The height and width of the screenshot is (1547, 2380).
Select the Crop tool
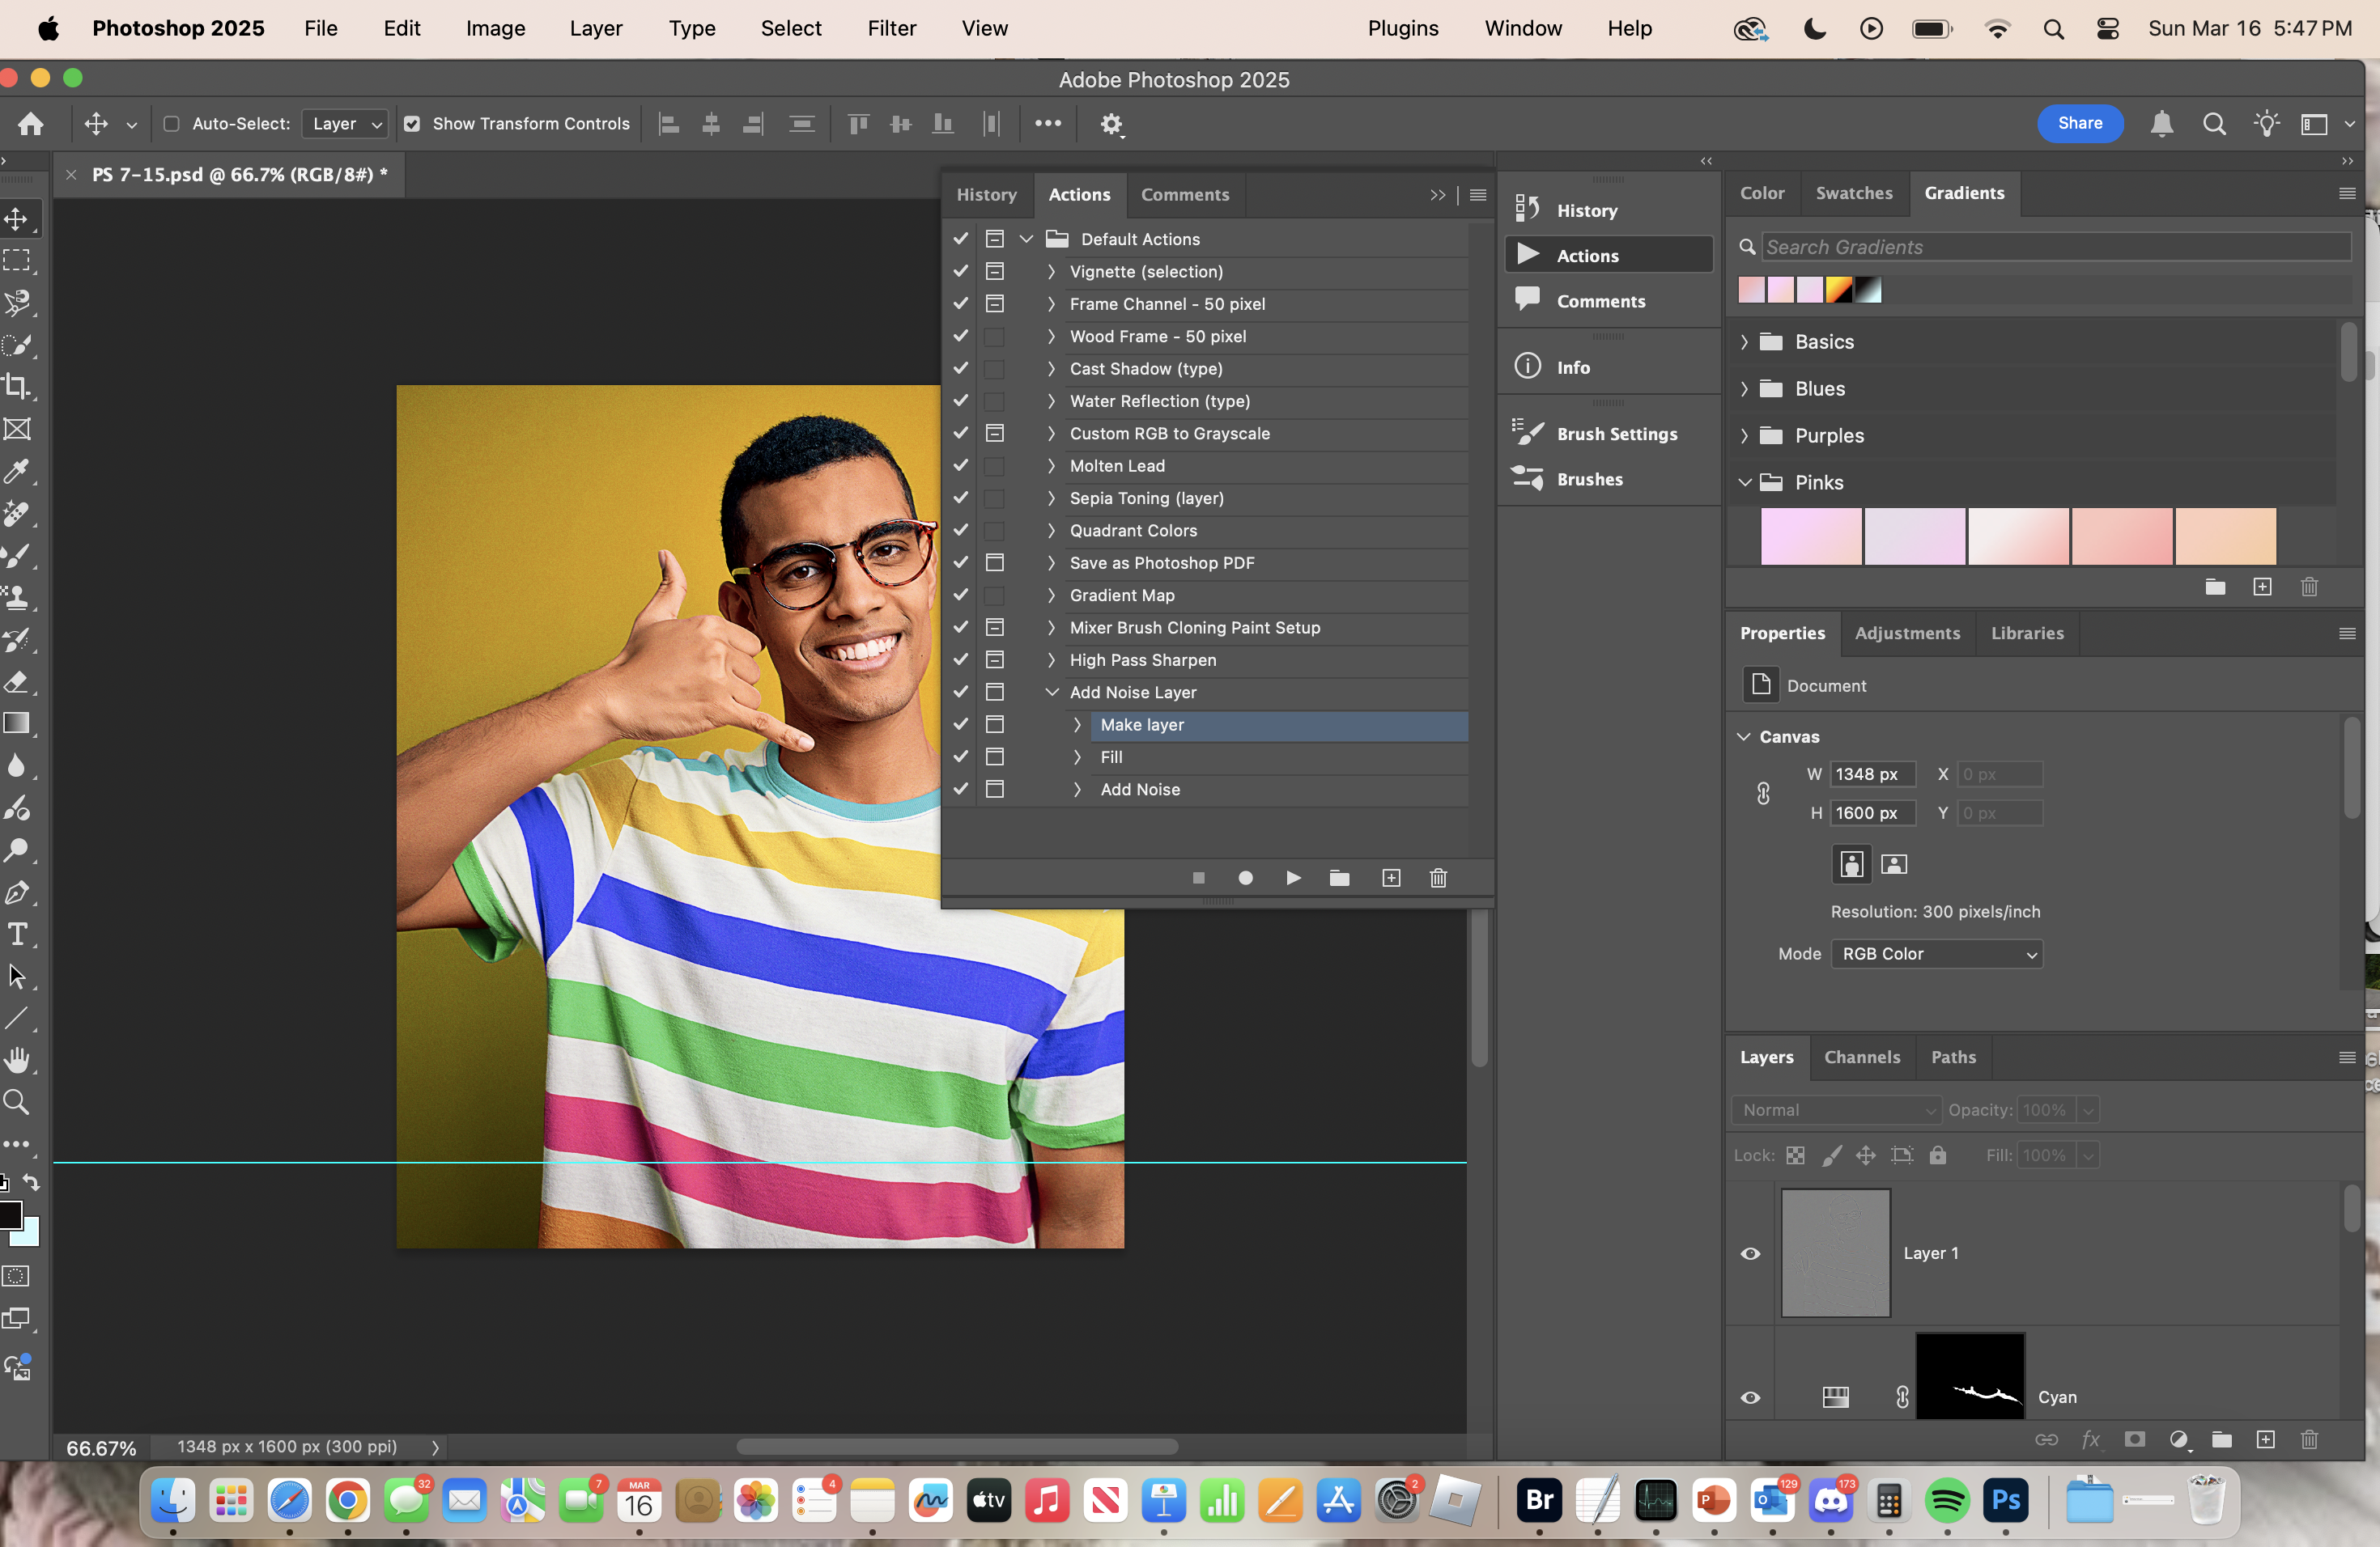(17, 387)
